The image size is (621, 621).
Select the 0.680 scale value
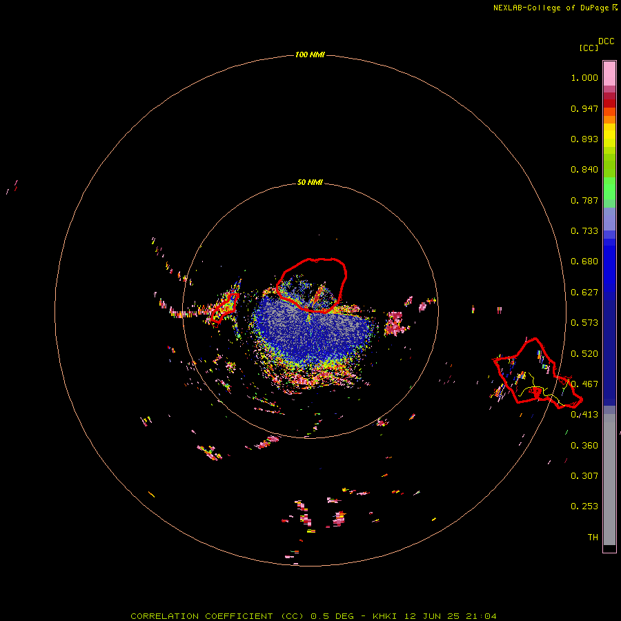point(584,262)
